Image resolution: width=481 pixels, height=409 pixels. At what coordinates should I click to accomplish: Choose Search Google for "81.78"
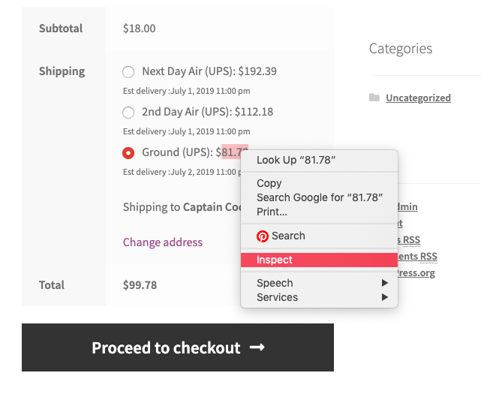click(x=320, y=197)
